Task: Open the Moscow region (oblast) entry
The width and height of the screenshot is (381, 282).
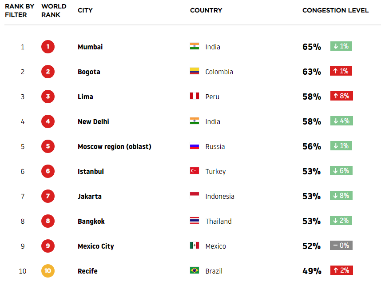Action: [x=115, y=146]
